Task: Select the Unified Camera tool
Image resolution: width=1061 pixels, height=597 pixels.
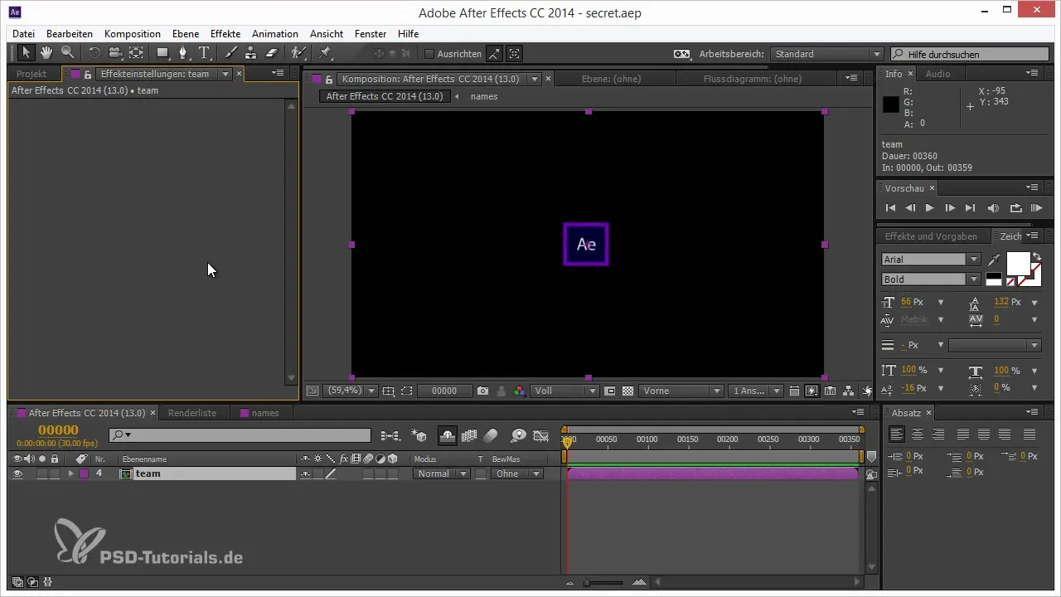Action: click(115, 53)
